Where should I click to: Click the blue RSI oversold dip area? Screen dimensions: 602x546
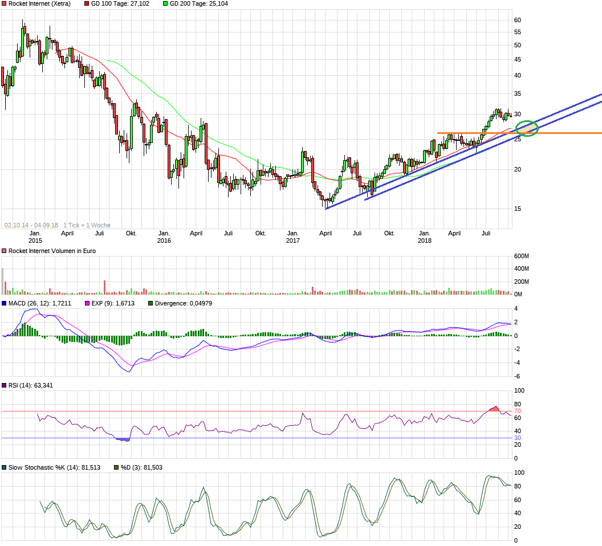pos(123,439)
